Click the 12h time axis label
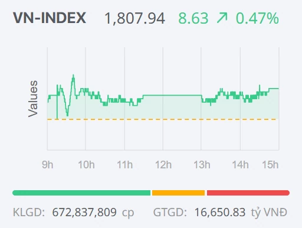Viewport: 302px width, 228px height. tap(163, 165)
